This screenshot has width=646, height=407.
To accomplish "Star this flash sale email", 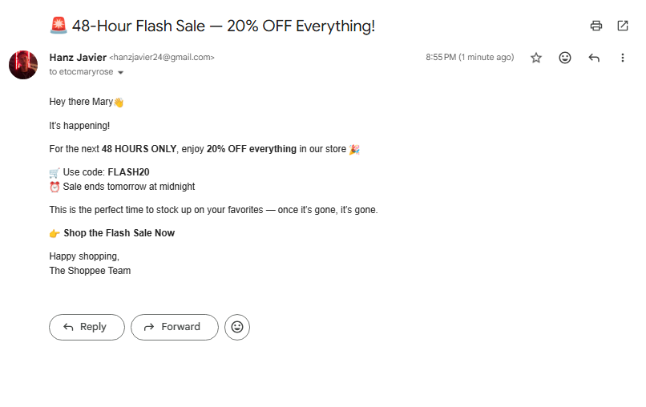I will [536, 58].
